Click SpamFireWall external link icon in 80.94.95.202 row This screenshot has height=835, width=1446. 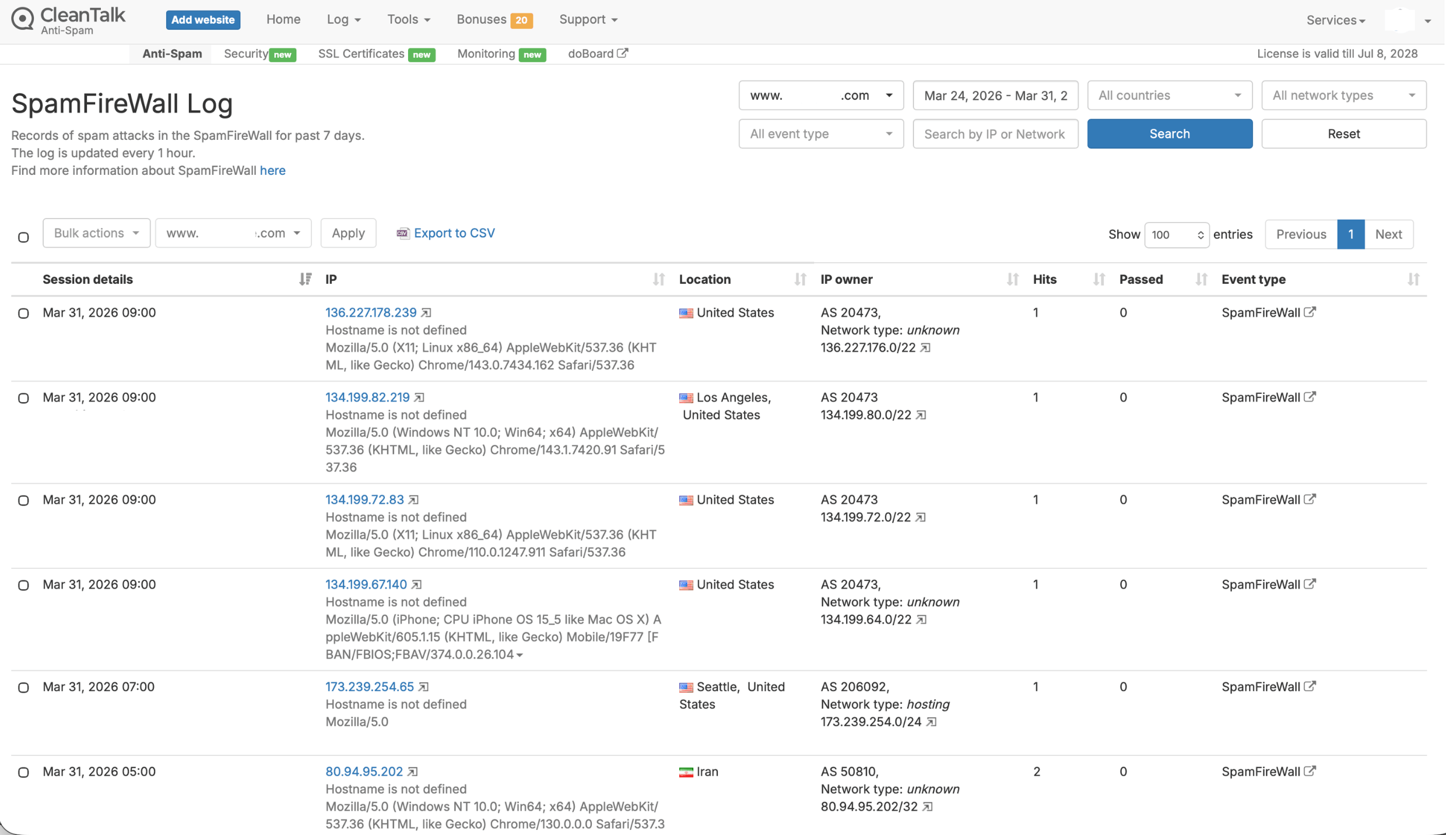click(1310, 771)
